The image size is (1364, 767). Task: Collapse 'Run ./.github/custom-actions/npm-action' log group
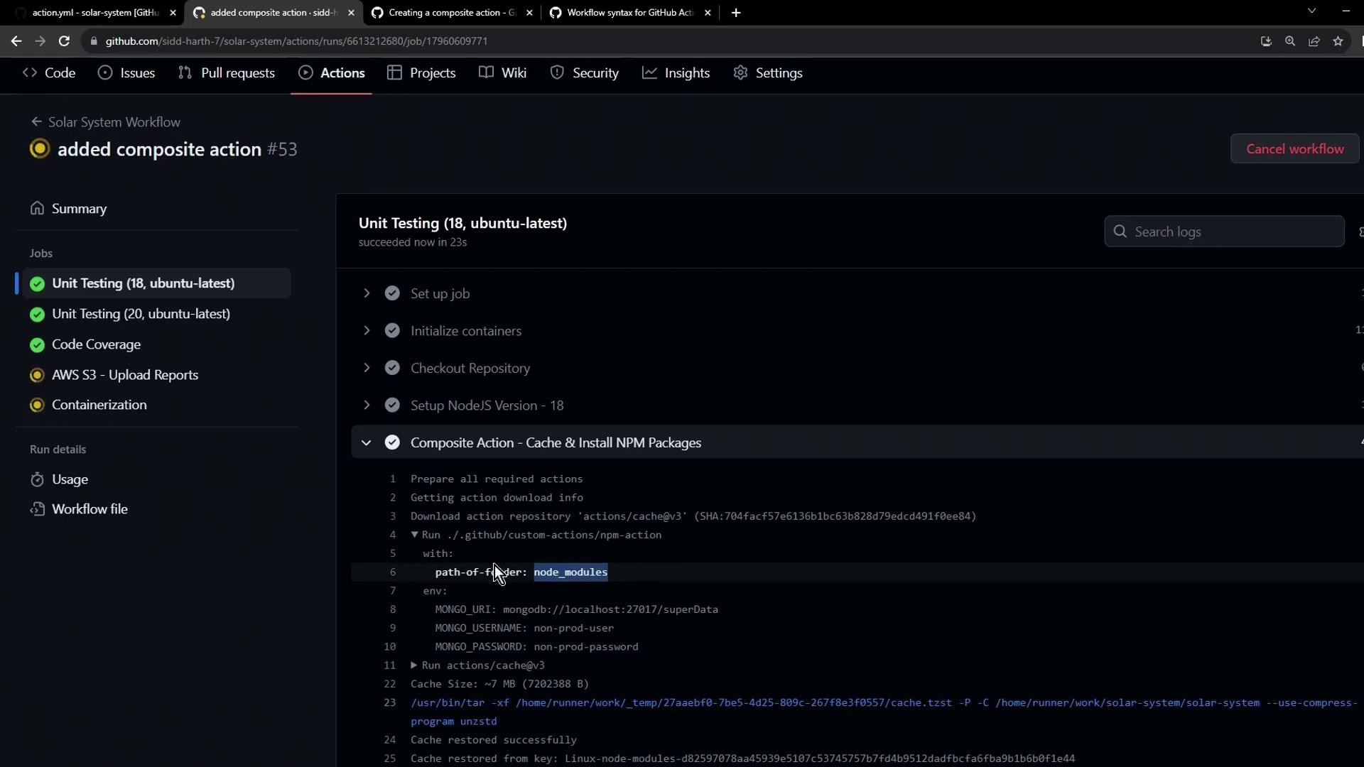pyautogui.click(x=415, y=535)
